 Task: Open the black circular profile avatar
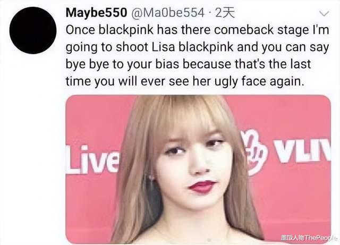point(33,30)
